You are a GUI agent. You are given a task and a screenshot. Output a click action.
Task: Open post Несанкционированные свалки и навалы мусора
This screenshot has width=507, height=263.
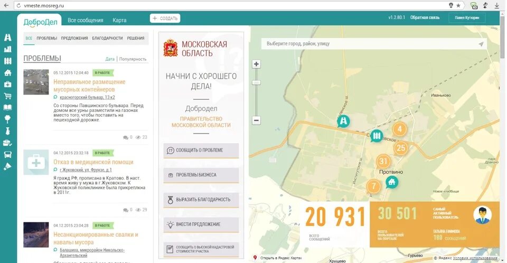[96, 238]
